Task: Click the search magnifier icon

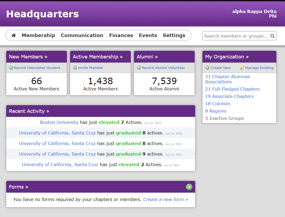Action: 272,36
